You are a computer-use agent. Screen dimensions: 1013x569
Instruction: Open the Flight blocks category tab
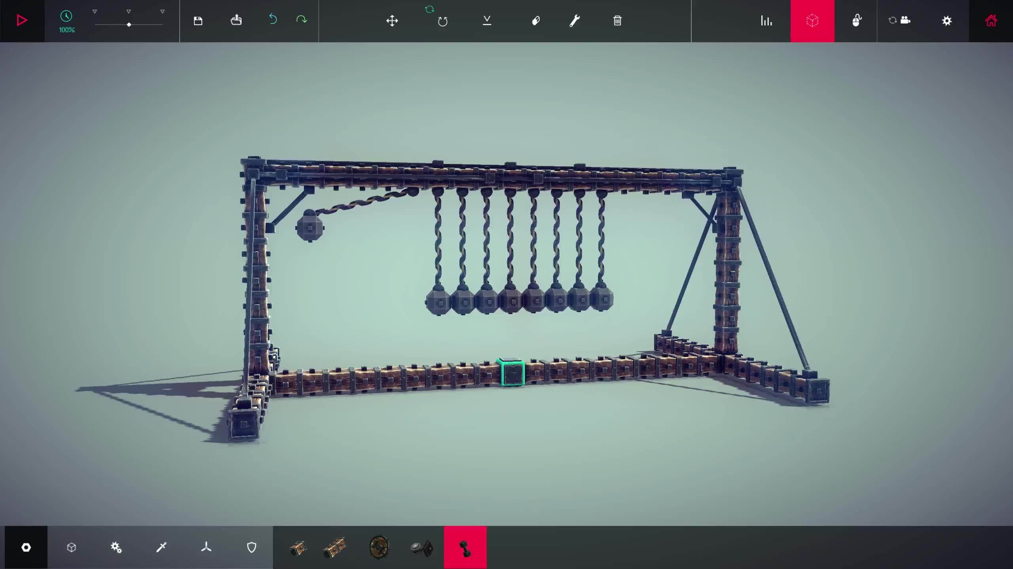click(206, 547)
